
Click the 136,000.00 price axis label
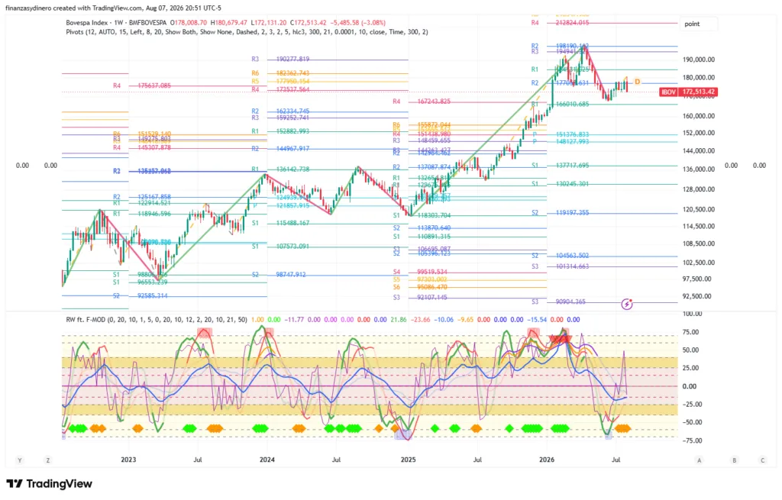click(699, 169)
